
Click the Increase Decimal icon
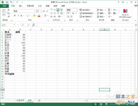[68, 16]
